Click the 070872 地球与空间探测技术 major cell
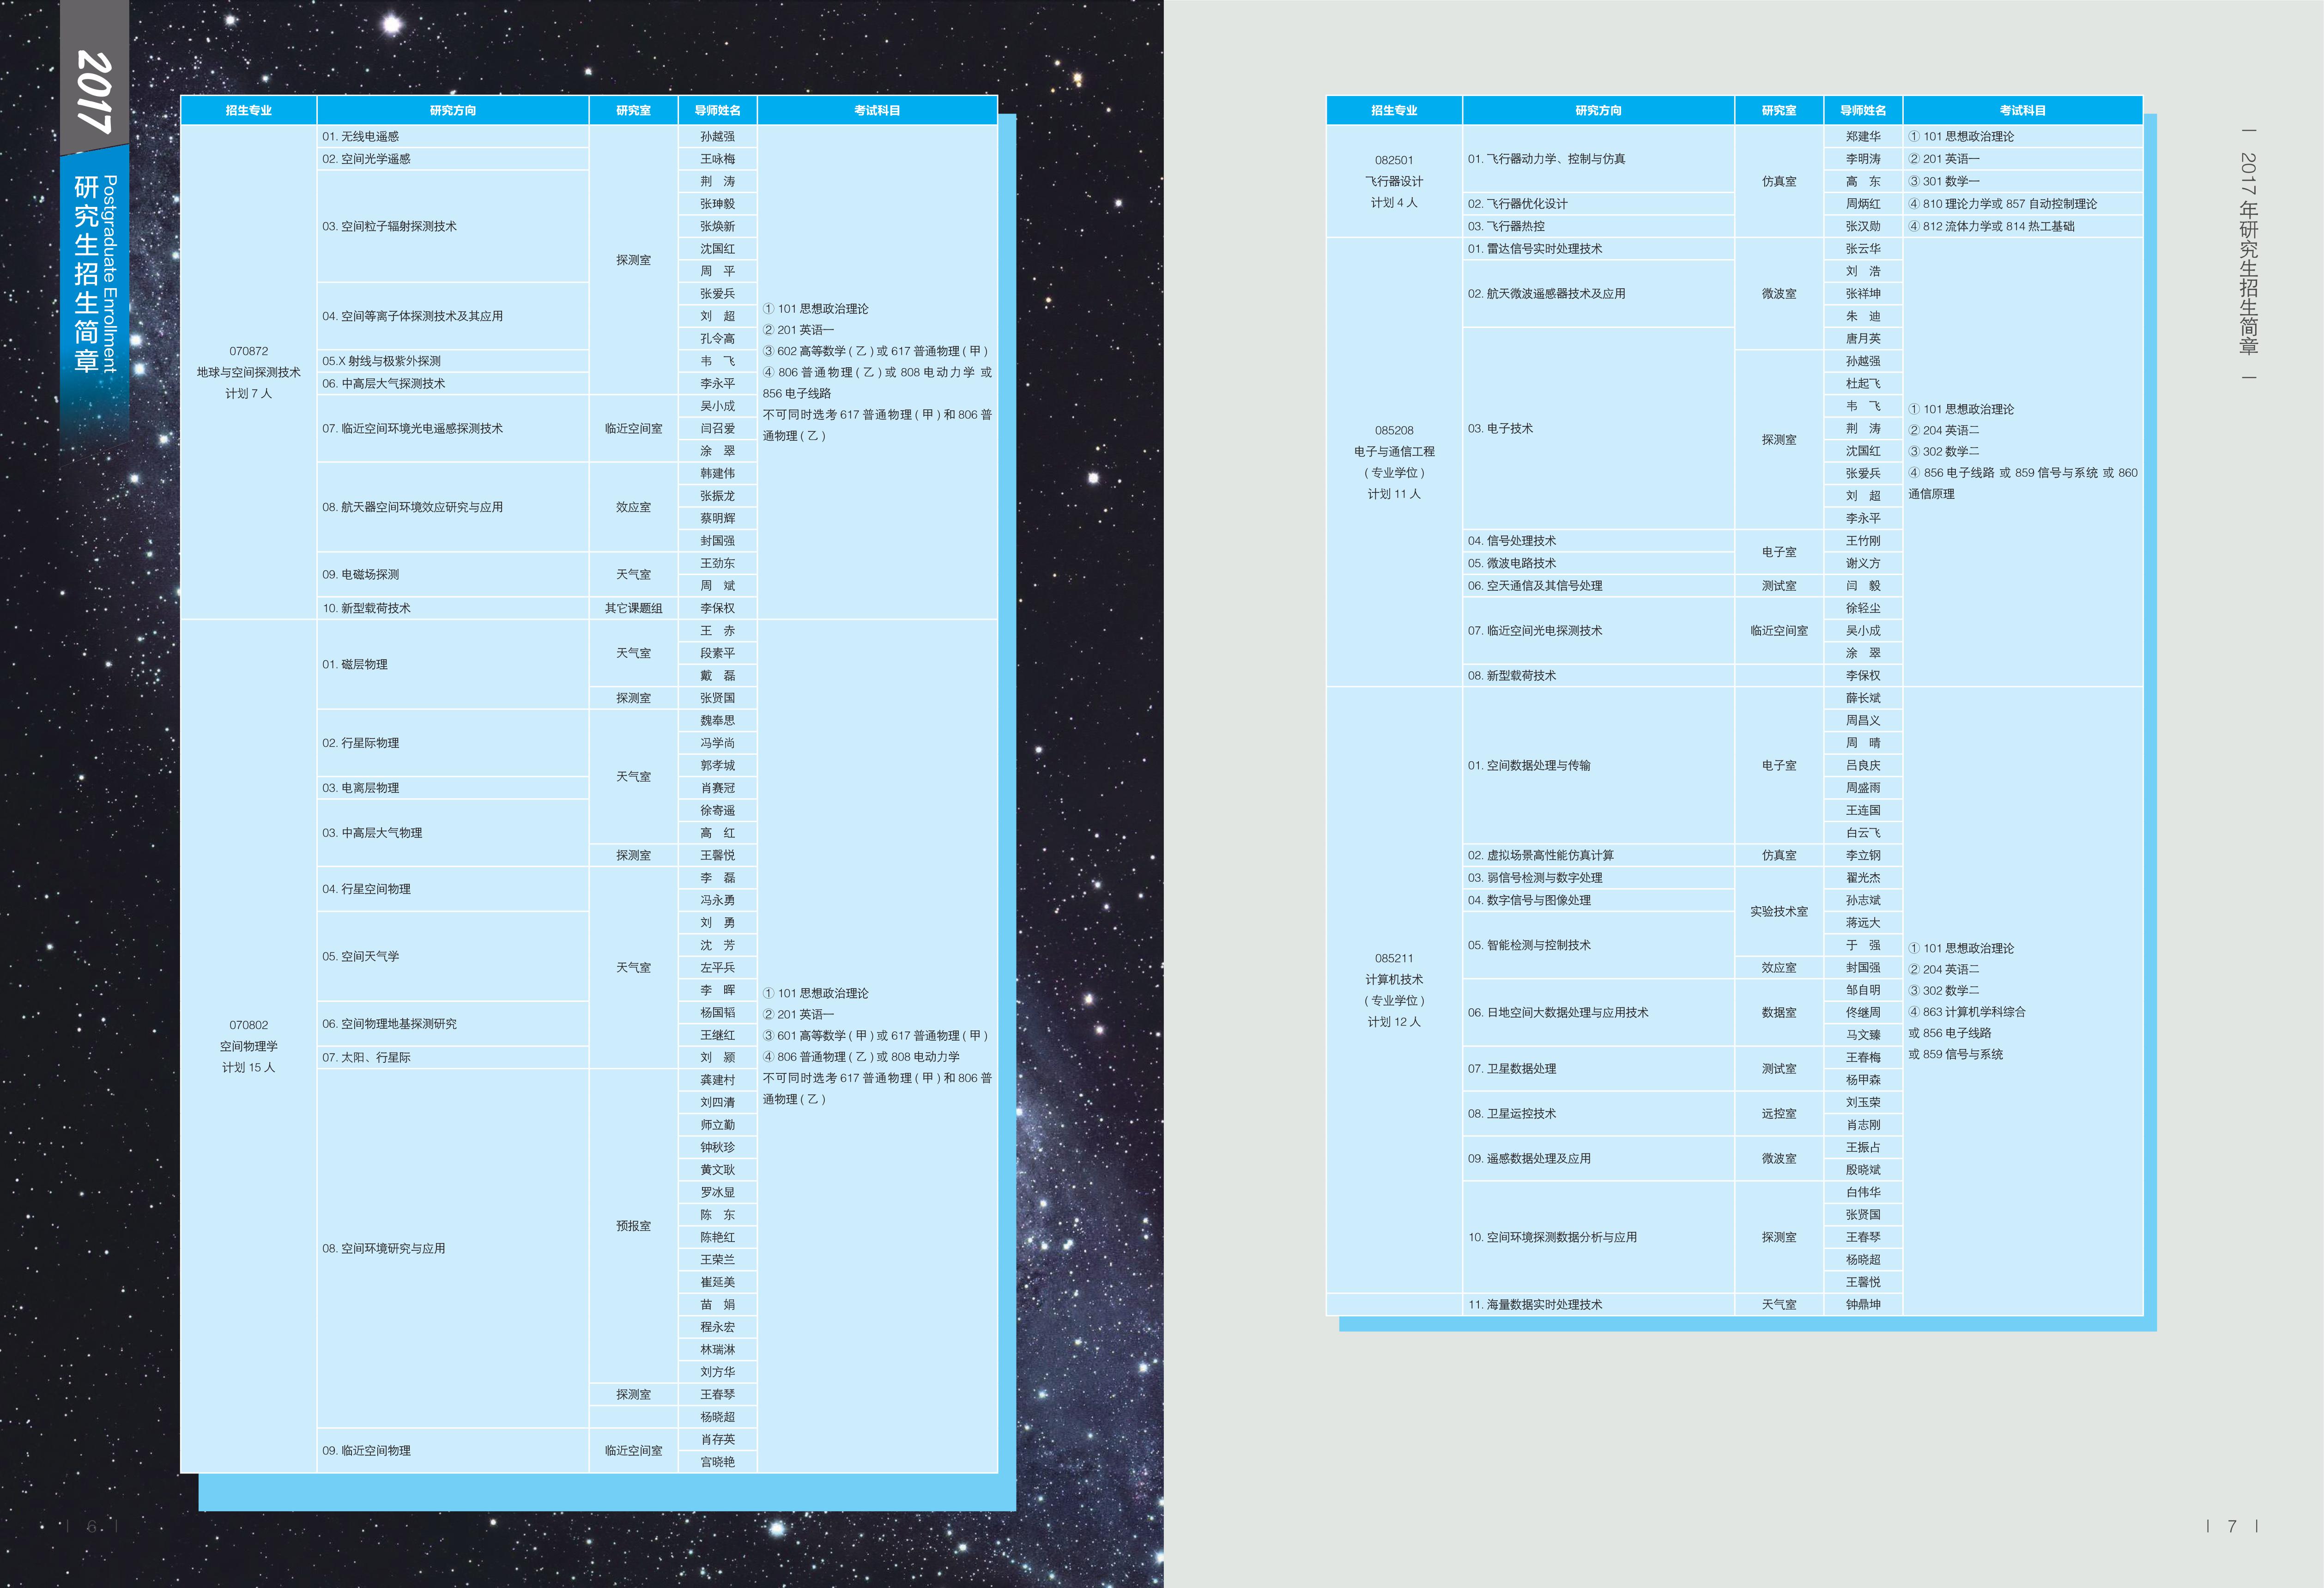 coord(248,372)
